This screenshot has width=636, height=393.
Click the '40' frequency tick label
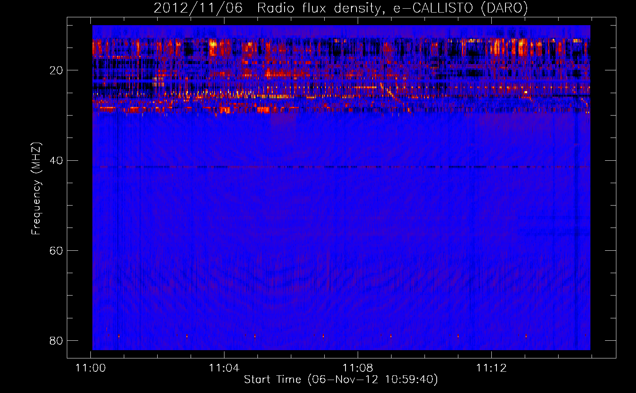tap(56, 160)
